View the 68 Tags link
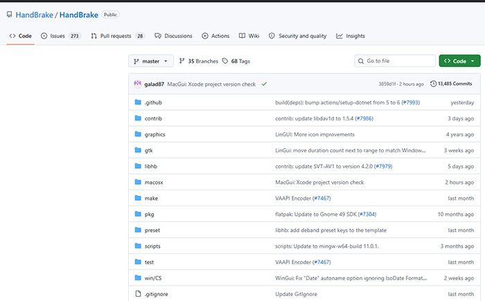485x301 pixels. pos(236,61)
